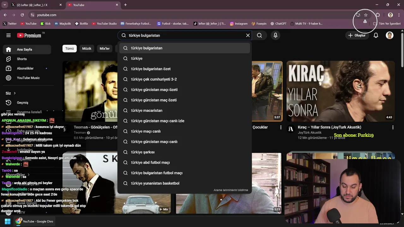Open the Foxepin bookmark

pyautogui.click(x=259, y=24)
